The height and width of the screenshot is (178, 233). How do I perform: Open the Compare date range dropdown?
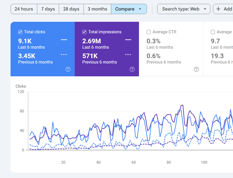pos(129,9)
